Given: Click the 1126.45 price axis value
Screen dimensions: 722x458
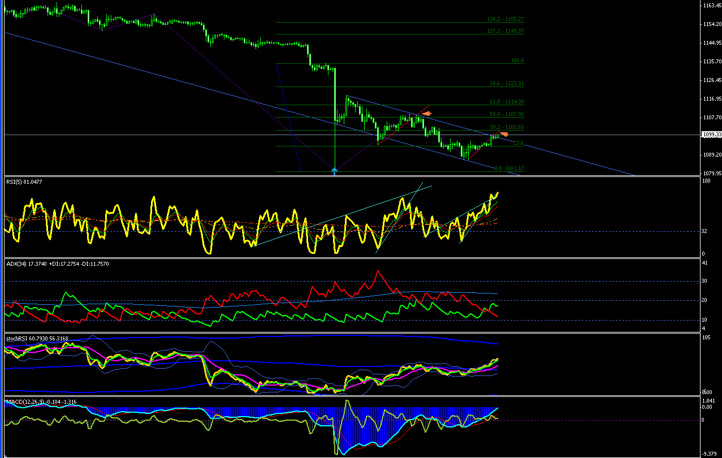Looking at the screenshot, I should point(711,80).
